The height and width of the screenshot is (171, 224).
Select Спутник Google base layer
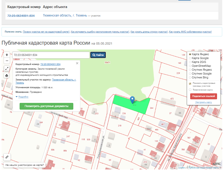(190, 74)
